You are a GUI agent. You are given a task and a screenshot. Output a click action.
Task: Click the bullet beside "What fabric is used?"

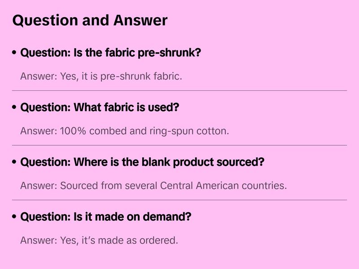[x=15, y=108]
